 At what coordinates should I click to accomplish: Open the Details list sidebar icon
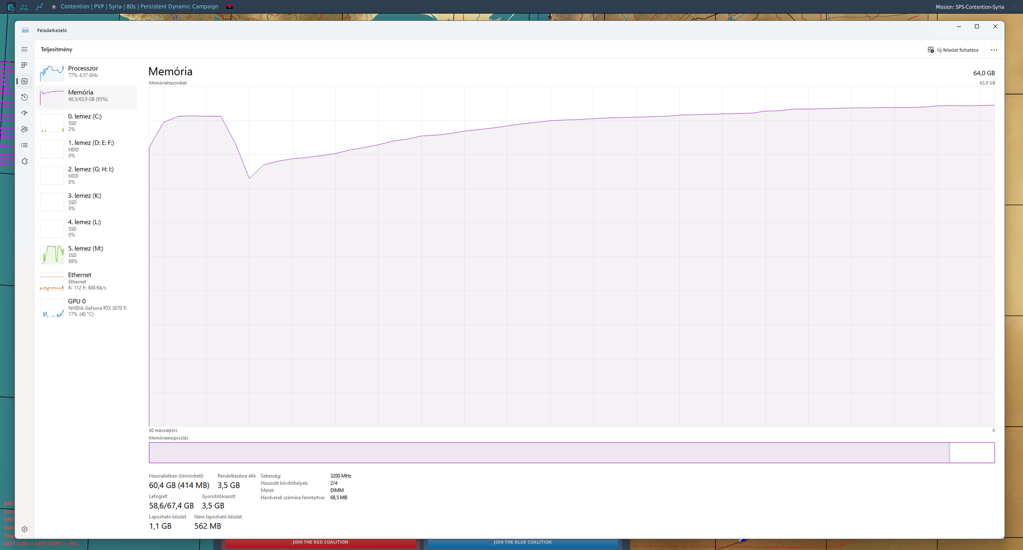[24, 145]
